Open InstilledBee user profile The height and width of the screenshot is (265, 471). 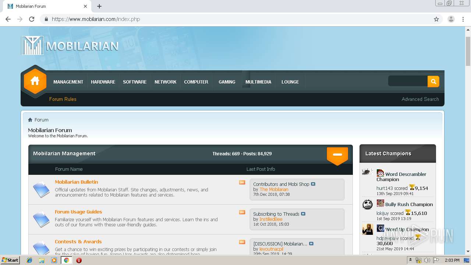(271, 219)
